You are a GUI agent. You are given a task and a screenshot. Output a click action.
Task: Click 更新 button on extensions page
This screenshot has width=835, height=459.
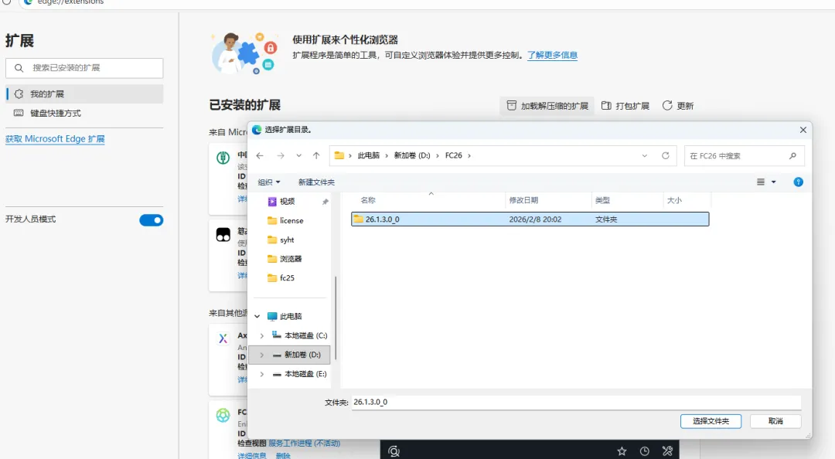pos(677,106)
